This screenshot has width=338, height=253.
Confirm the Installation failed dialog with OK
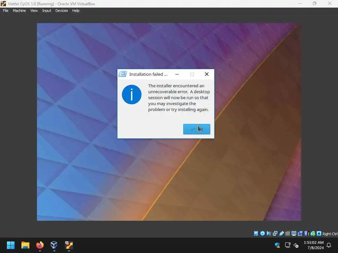tap(197, 129)
